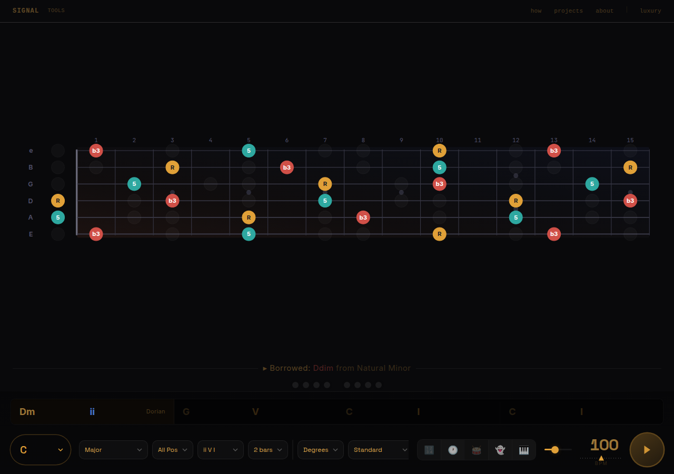Click the first pagination dot below the fretboard

pyautogui.click(x=295, y=385)
